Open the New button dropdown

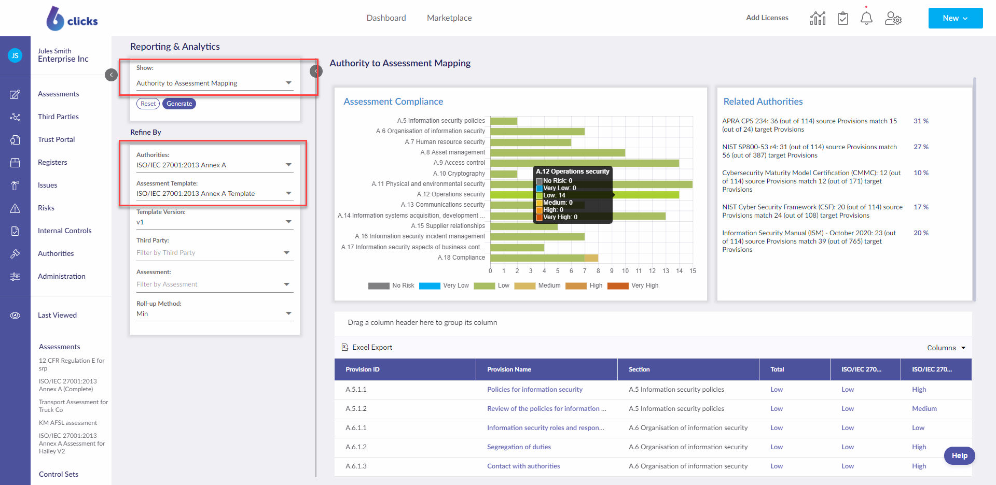[956, 18]
